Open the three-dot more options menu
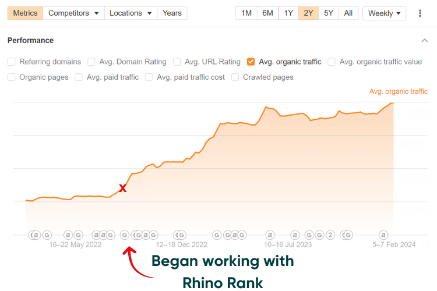 pos(420,13)
